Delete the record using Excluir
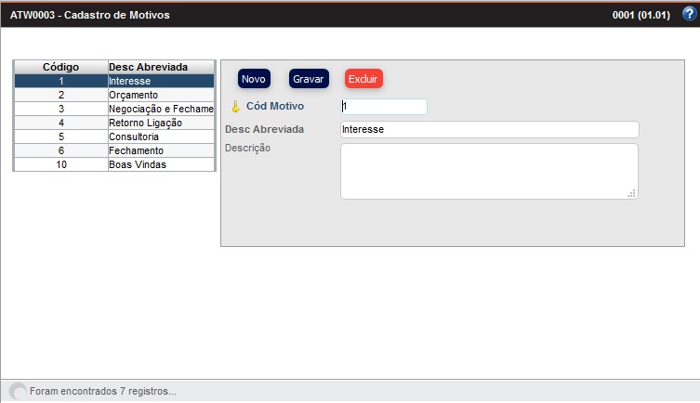 point(363,79)
